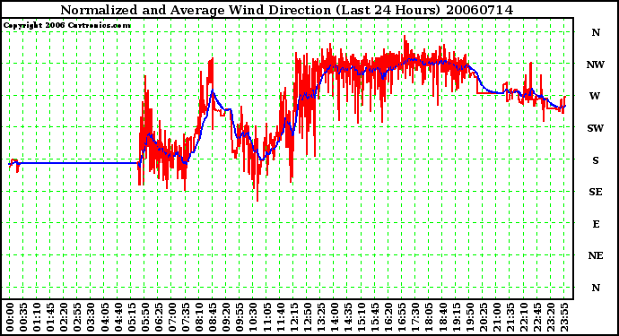Select the '00:35' time axis label
Image resolution: width=619 pixels, height=336 pixels.
click(x=23, y=317)
